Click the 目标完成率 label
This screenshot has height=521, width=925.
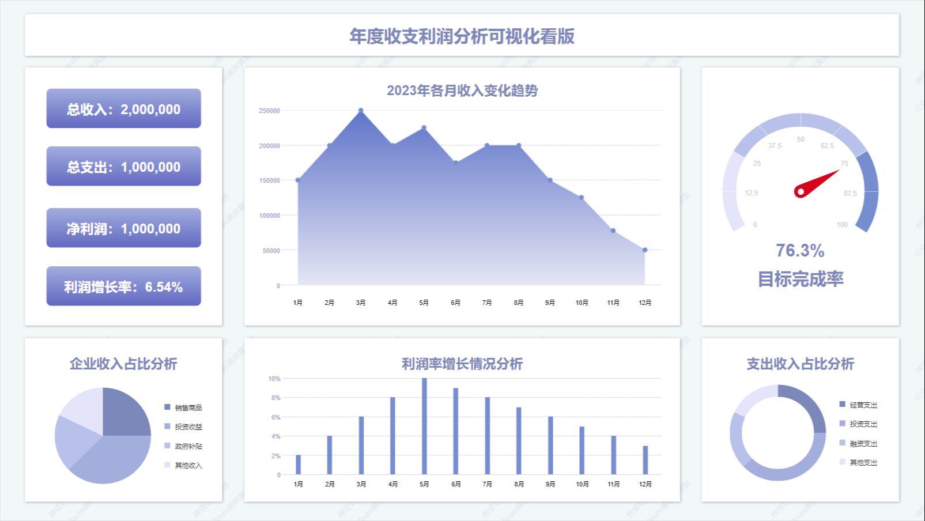click(x=801, y=279)
